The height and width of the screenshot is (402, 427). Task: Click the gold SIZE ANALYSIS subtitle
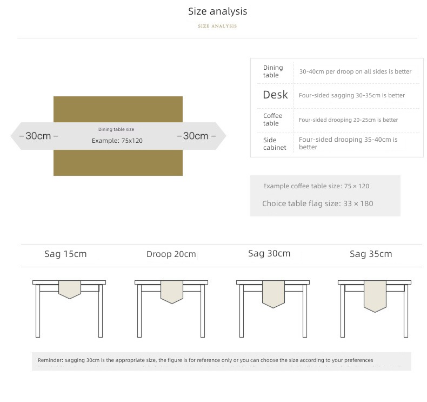click(217, 26)
